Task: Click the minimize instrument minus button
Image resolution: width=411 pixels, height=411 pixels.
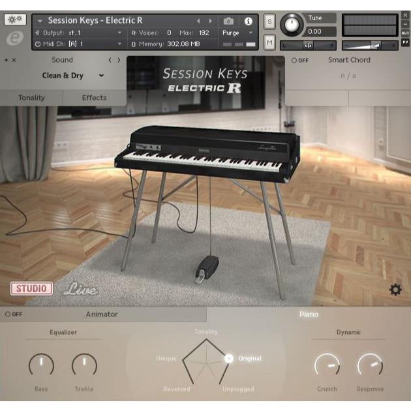Action: coord(405,24)
